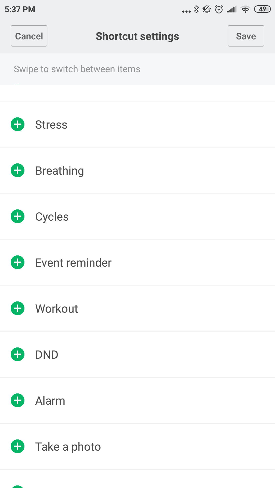Add the Breathing shortcut via plus icon
This screenshot has height=488, width=275.
(18, 170)
